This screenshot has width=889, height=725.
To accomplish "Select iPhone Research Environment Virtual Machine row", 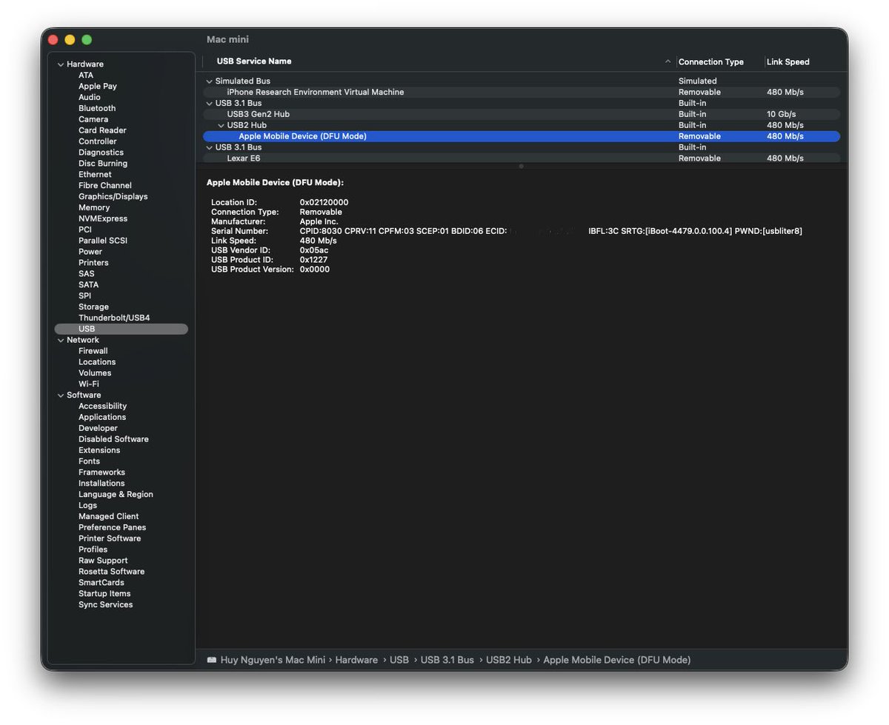I will [x=522, y=93].
